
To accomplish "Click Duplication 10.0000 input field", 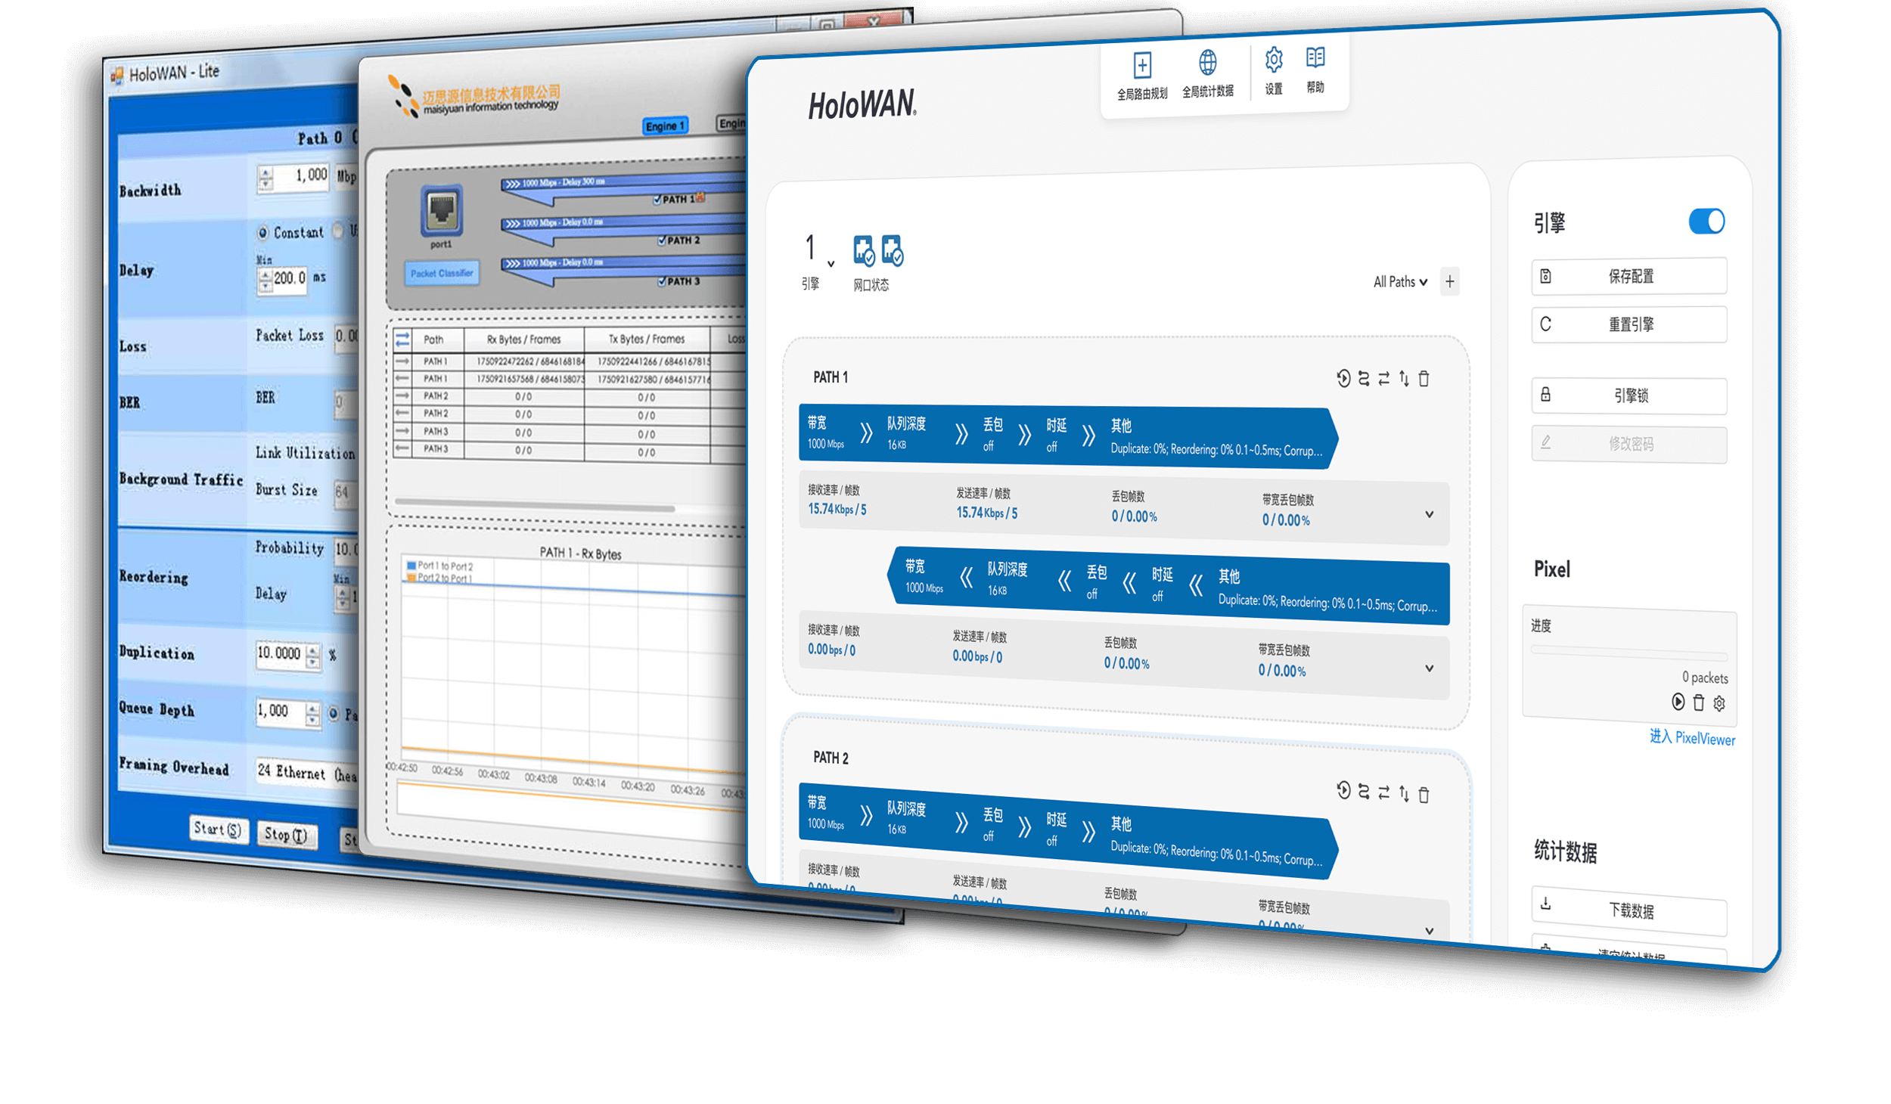I will click(280, 653).
